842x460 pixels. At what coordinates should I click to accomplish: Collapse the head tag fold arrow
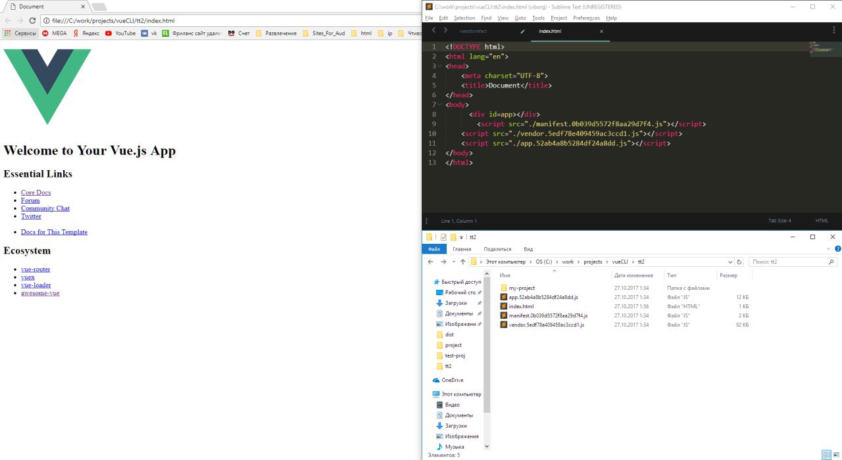[439, 66]
